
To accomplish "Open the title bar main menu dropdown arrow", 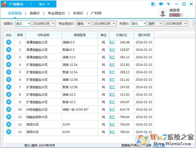I will point(169,4).
